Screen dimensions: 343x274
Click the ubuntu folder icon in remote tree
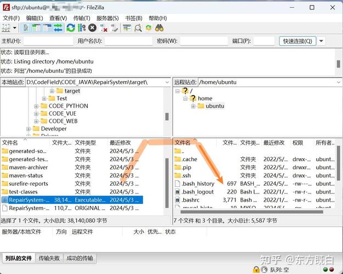click(x=201, y=106)
